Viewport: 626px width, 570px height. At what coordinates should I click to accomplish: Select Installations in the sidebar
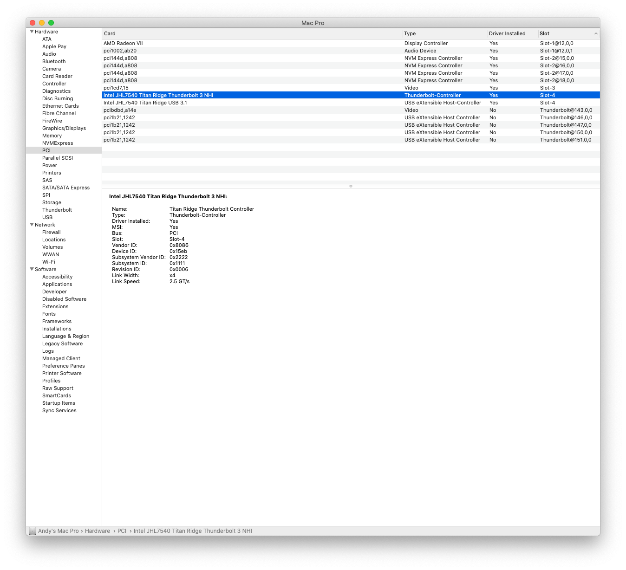57,329
